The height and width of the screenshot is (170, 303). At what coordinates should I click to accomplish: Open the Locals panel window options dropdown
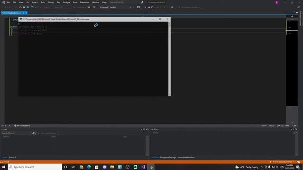click(142, 129)
